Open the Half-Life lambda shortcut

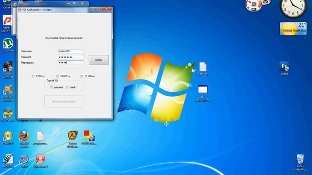[73, 139]
